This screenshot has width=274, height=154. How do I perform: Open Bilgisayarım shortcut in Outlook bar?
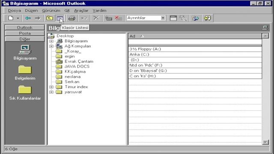[25, 52]
